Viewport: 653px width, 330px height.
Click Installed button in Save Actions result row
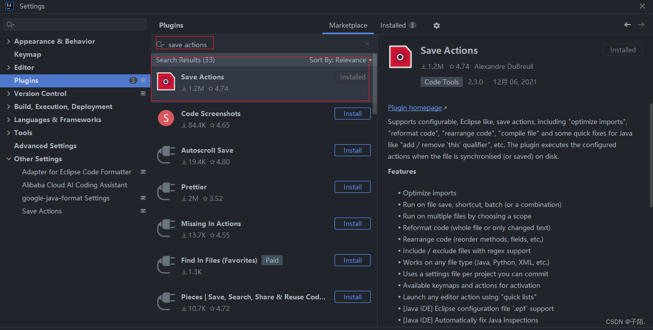pos(353,77)
